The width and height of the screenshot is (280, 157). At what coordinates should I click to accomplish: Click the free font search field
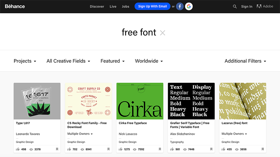coord(139,33)
